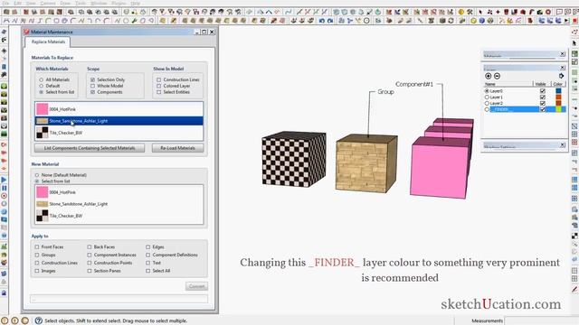Check Construction Lines in Apply to section
579x325 pixels.
coord(37,263)
